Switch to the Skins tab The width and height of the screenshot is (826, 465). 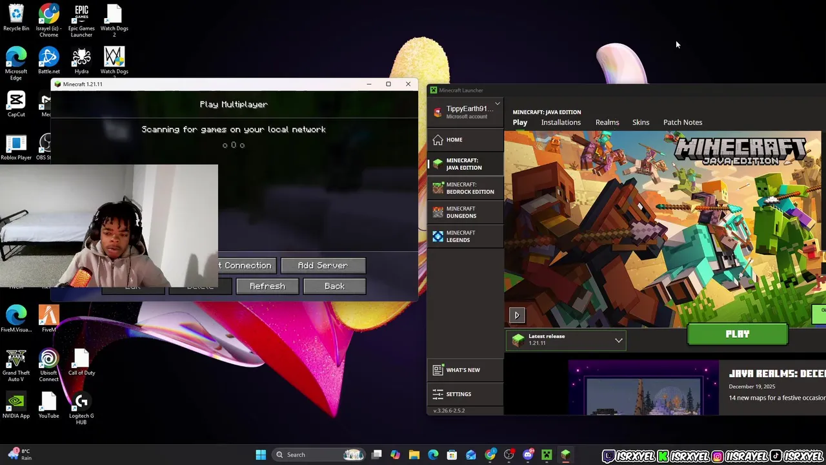[x=641, y=122]
